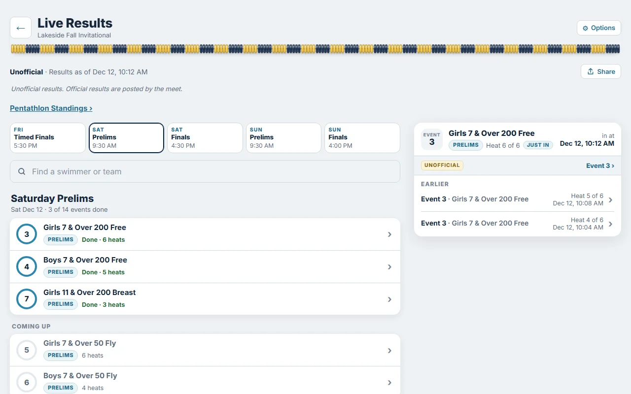Click the "Lakeside Fall Invitational" subtitle
631x394 pixels.
[x=74, y=35]
